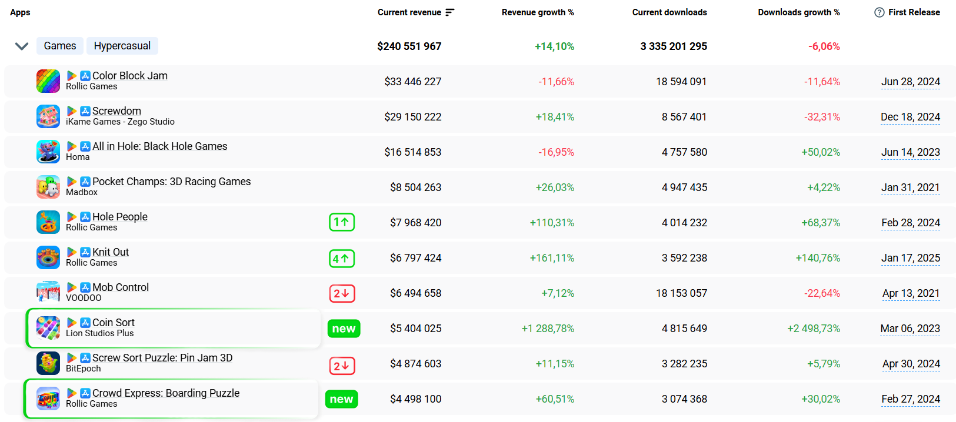Viewport: 956px width, 422px height.
Task: Click Screw Sort Puzzle: Pin Jam 3D title
Action: pos(162,358)
